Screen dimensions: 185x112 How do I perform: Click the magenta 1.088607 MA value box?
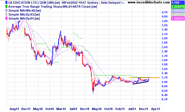[178, 18]
